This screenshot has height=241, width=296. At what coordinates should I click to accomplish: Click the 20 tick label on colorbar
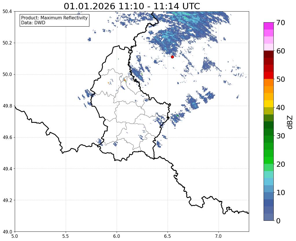[x=281, y=164]
